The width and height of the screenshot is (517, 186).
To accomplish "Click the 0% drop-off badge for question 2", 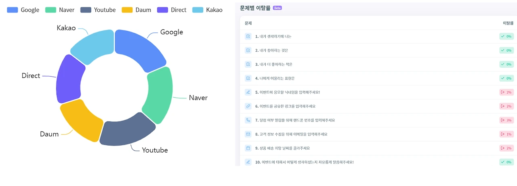I will pyautogui.click(x=506, y=50).
